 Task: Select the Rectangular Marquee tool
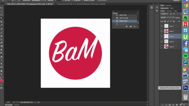(1, 11)
